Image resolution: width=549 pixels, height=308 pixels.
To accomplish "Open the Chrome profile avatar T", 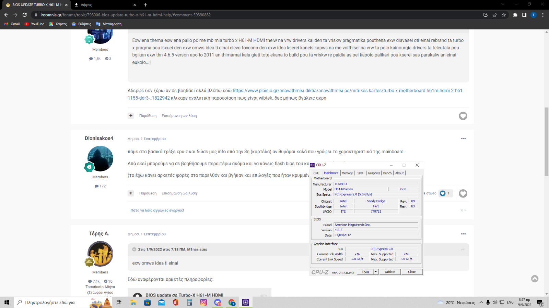I will (534, 15).
